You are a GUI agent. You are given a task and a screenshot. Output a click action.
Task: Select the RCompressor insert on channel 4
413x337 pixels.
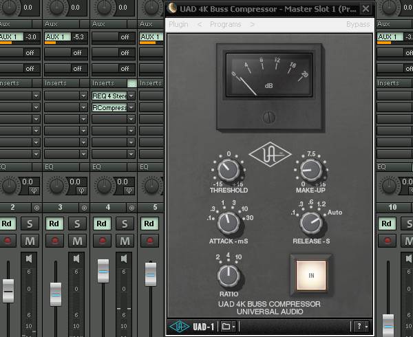point(109,107)
